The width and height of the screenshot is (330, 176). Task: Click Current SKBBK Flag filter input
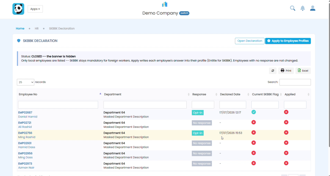pyautogui.click(x=265, y=105)
